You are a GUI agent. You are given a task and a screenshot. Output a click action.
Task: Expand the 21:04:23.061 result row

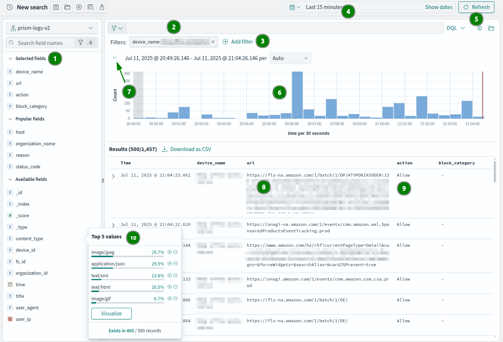(113, 176)
